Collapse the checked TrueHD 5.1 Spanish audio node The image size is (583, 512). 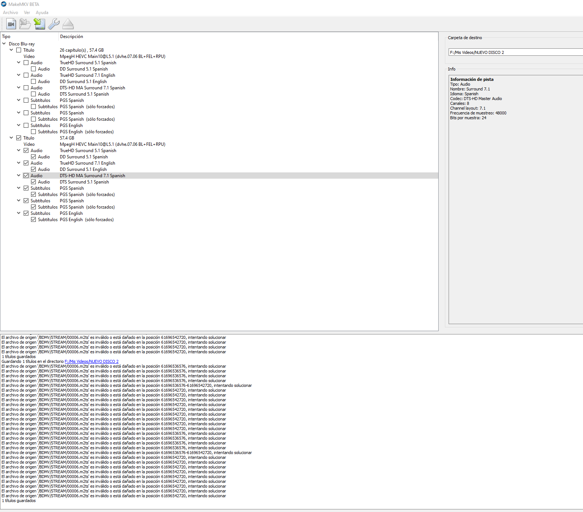click(19, 150)
